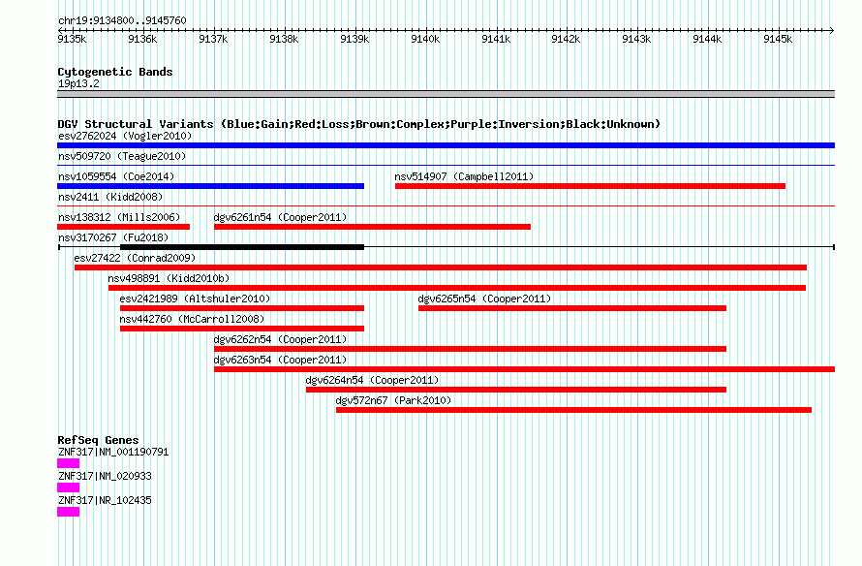Screen dimensions: 862x566
Task: Click the ZNF317|NR_102435 gene label
Action: 105,500
